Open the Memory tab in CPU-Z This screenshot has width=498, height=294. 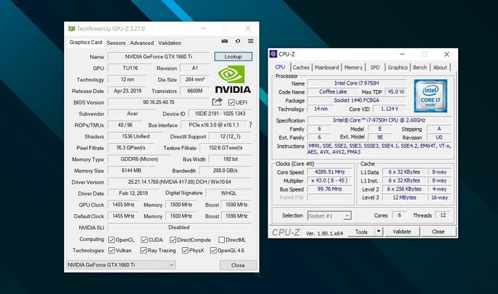click(x=353, y=67)
